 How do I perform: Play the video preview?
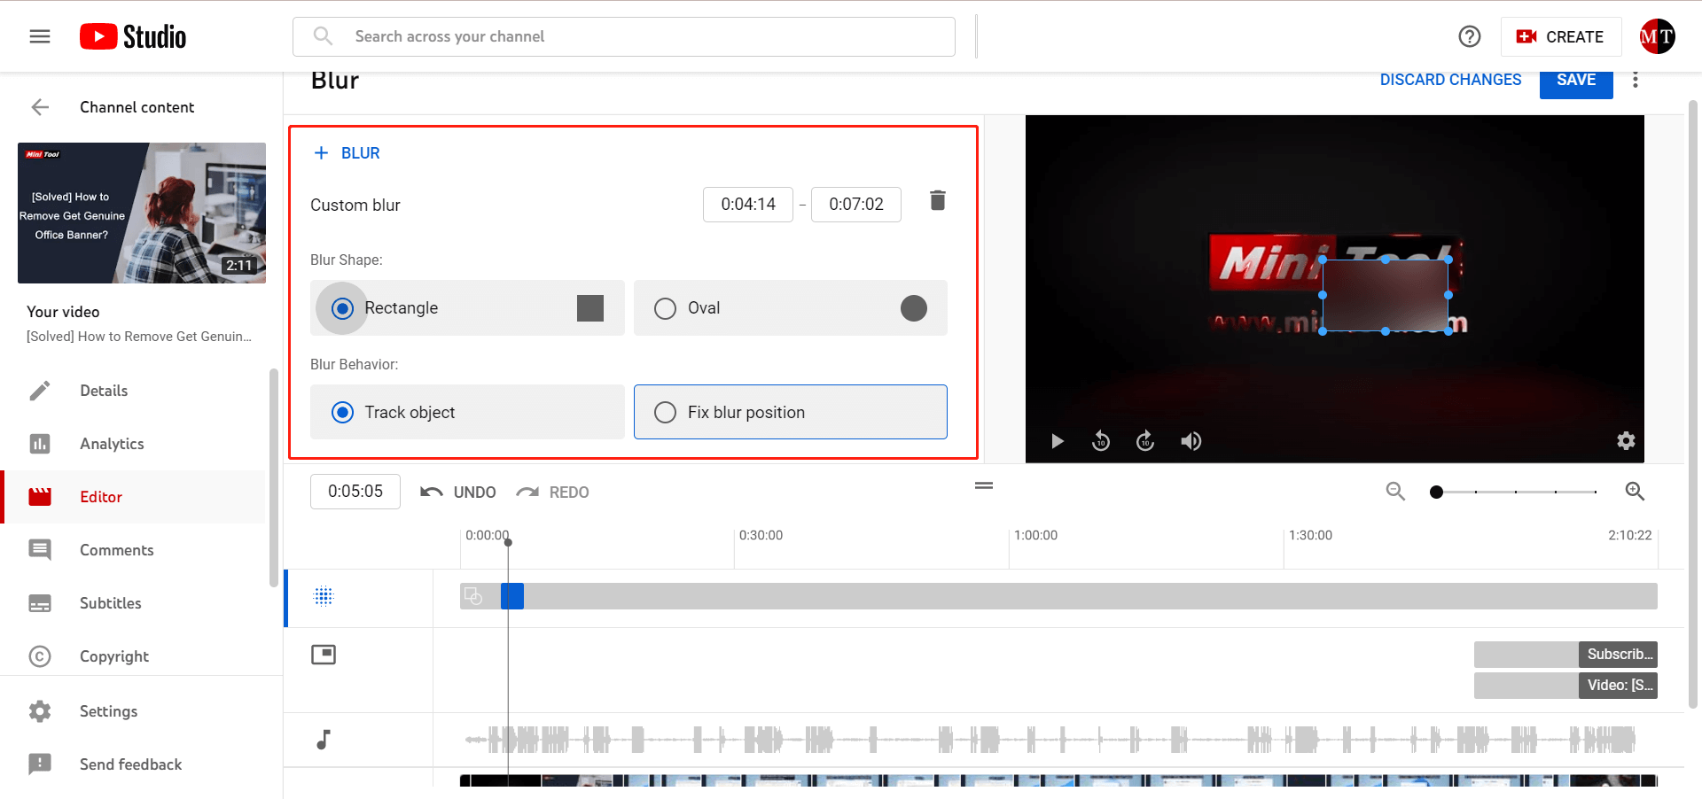(1057, 441)
